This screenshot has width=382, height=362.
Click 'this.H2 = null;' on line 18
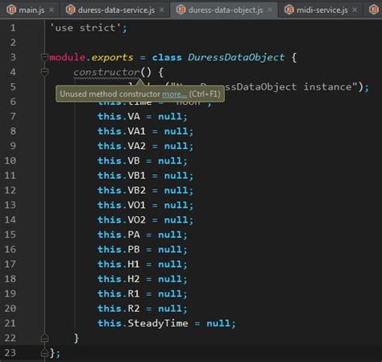pos(142,279)
